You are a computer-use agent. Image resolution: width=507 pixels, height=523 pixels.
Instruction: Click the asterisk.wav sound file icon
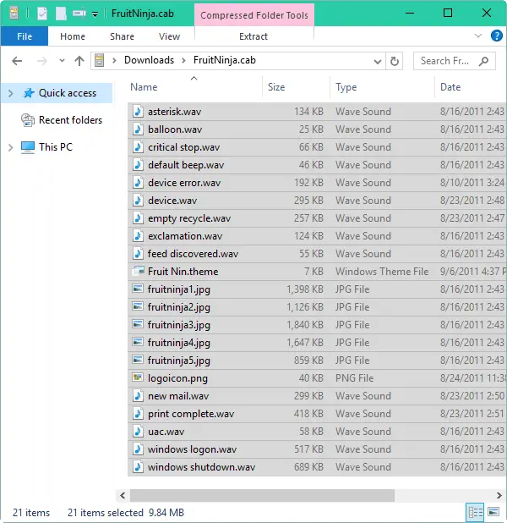138,111
